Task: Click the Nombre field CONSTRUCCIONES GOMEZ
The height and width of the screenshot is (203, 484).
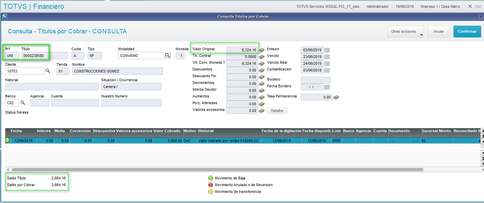Action: 118,71
